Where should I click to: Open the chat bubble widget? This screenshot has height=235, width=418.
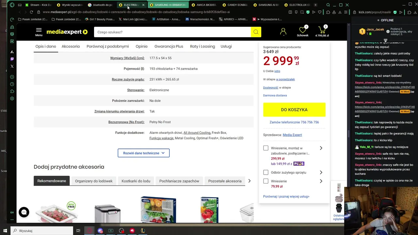point(24,212)
